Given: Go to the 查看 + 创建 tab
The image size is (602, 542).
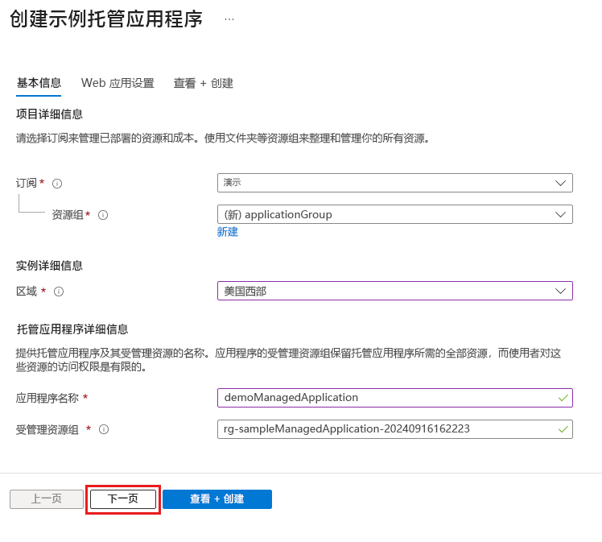Looking at the screenshot, I should point(203,83).
